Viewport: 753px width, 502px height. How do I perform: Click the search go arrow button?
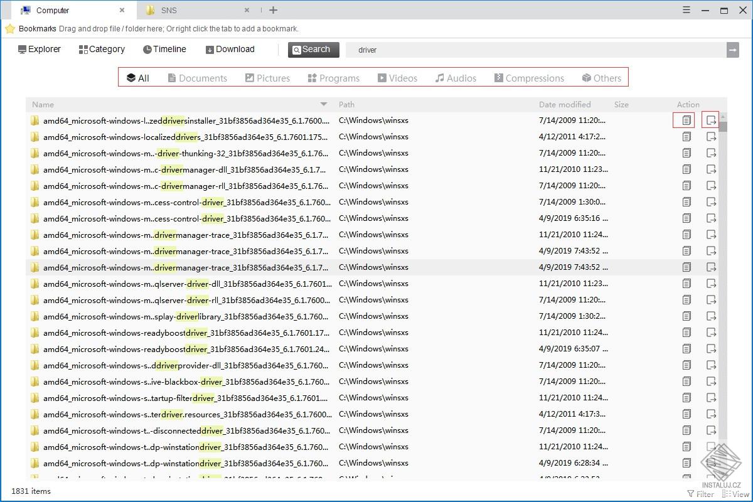point(733,50)
